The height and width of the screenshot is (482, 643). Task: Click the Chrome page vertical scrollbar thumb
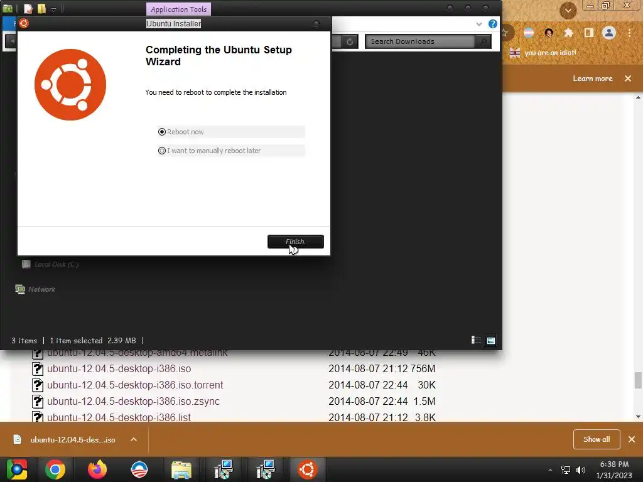(x=638, y=380)
